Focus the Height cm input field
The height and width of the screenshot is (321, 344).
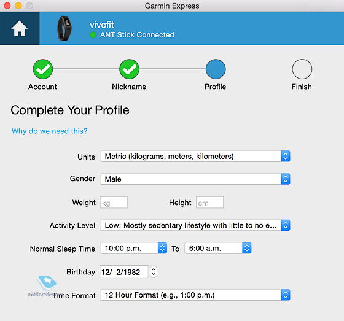click(x=209, y=203)
